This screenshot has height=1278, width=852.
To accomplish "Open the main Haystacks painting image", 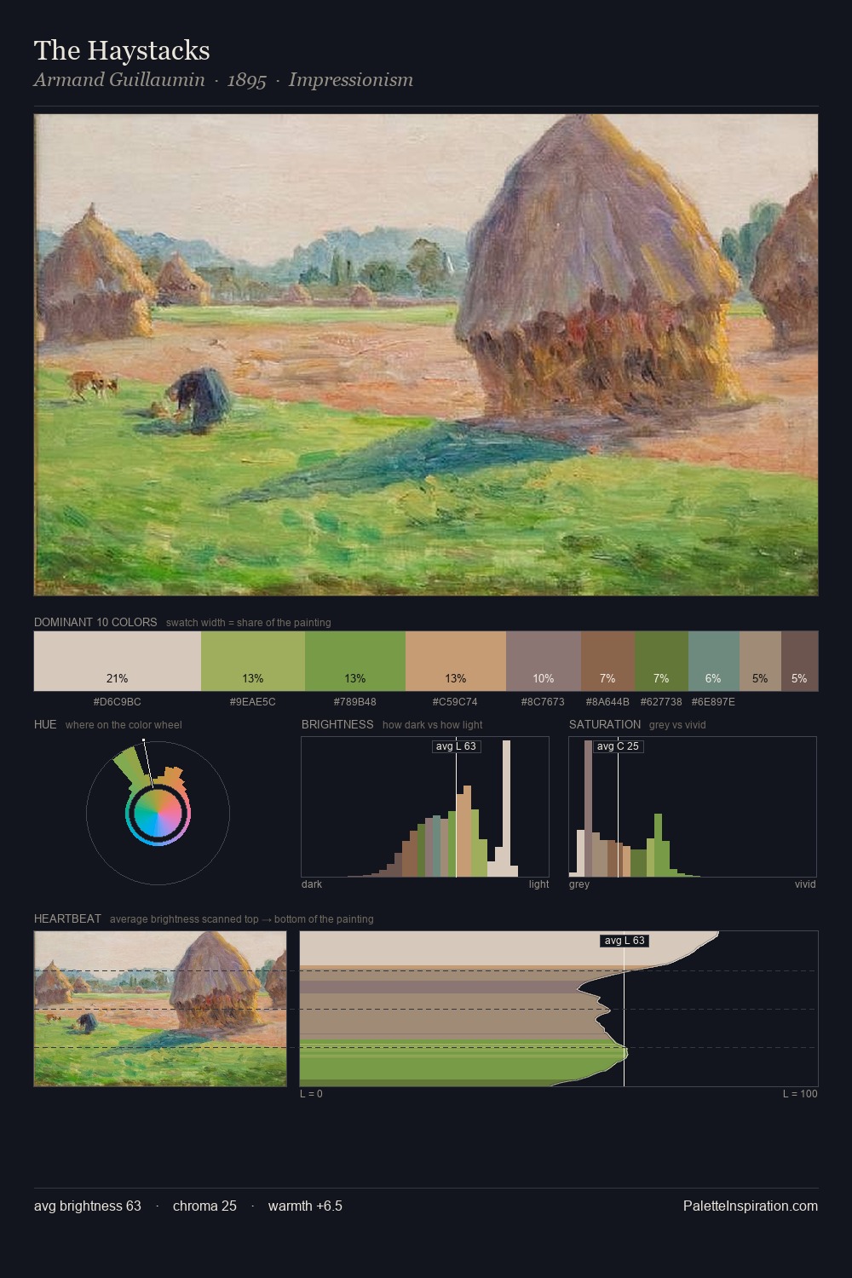I will point(426,354).
